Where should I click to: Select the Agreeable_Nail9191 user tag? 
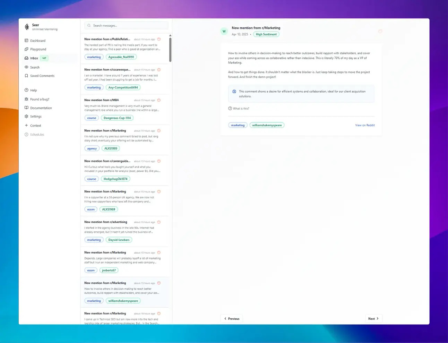121,57
